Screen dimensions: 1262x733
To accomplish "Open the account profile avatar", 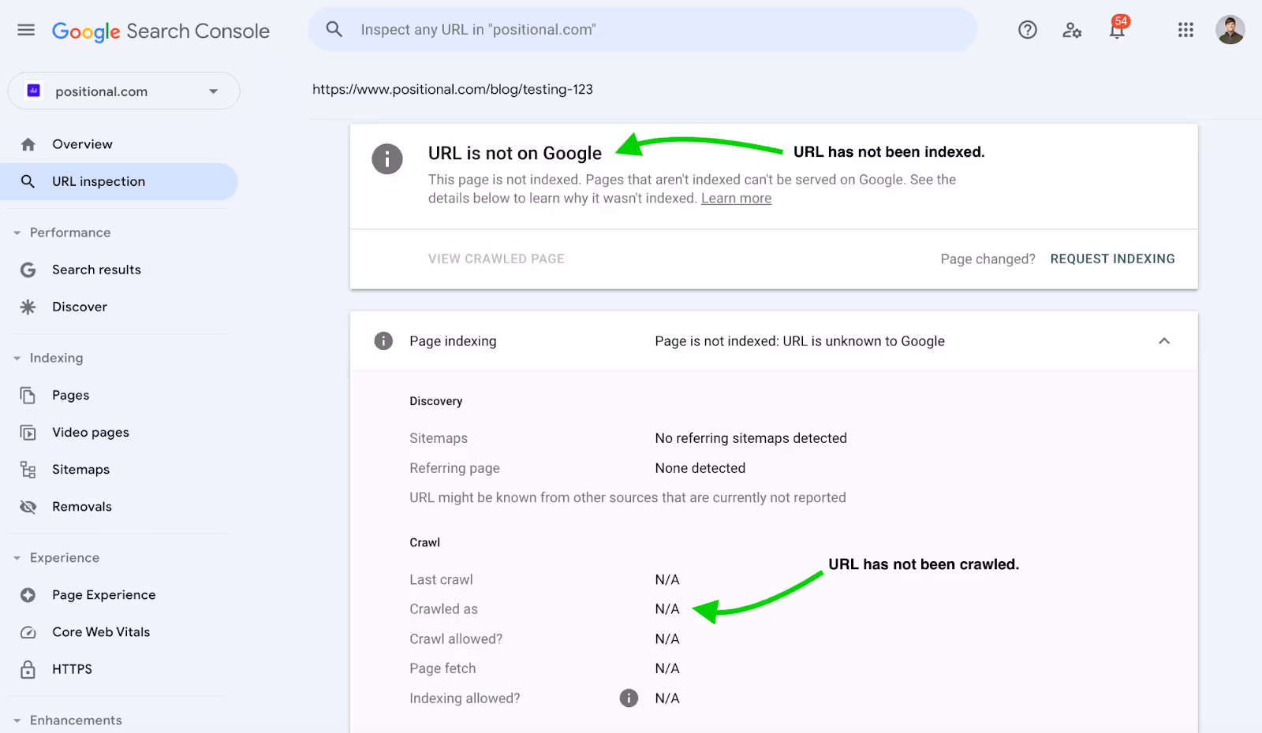I will (x=1230, y=30).
